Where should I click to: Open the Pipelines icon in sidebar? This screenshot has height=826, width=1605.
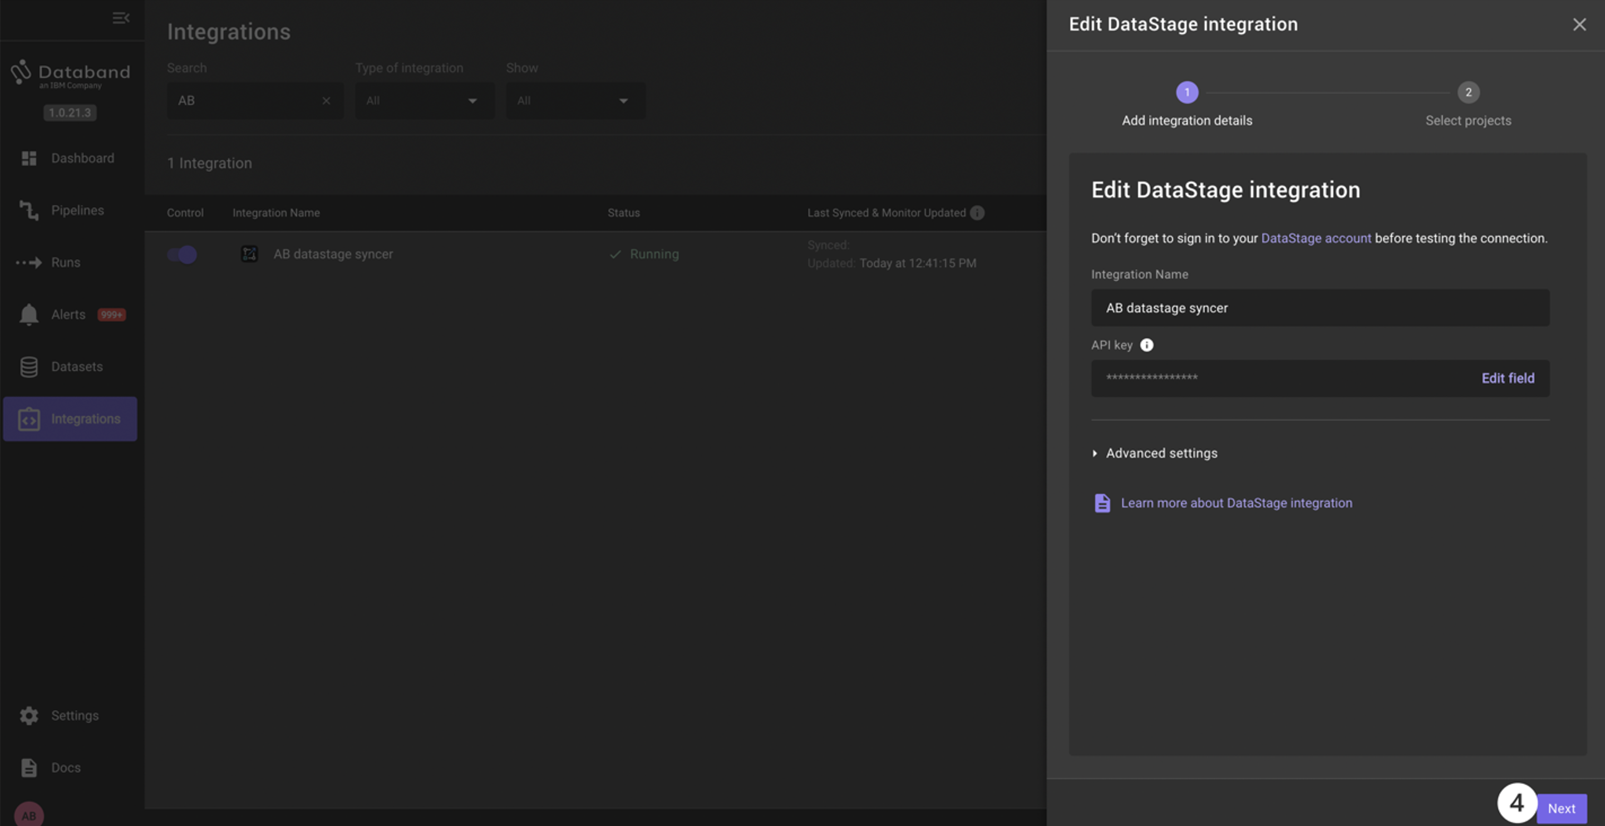[x=29, y=210]
